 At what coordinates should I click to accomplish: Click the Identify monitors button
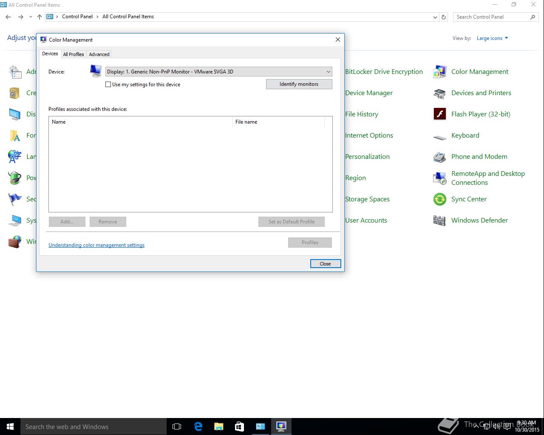point(299,84)
